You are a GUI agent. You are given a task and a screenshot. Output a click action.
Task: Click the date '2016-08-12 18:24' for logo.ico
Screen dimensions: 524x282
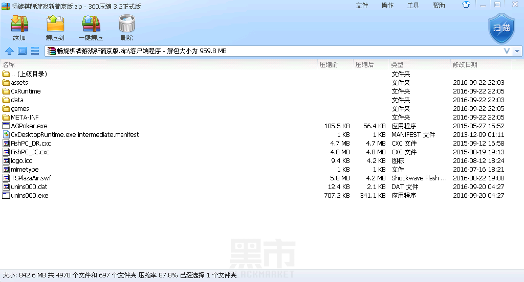[x=478, y=160]
